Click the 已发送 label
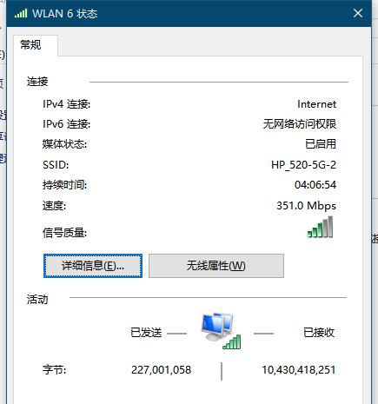Screen dimensions: 378x404 146,333
